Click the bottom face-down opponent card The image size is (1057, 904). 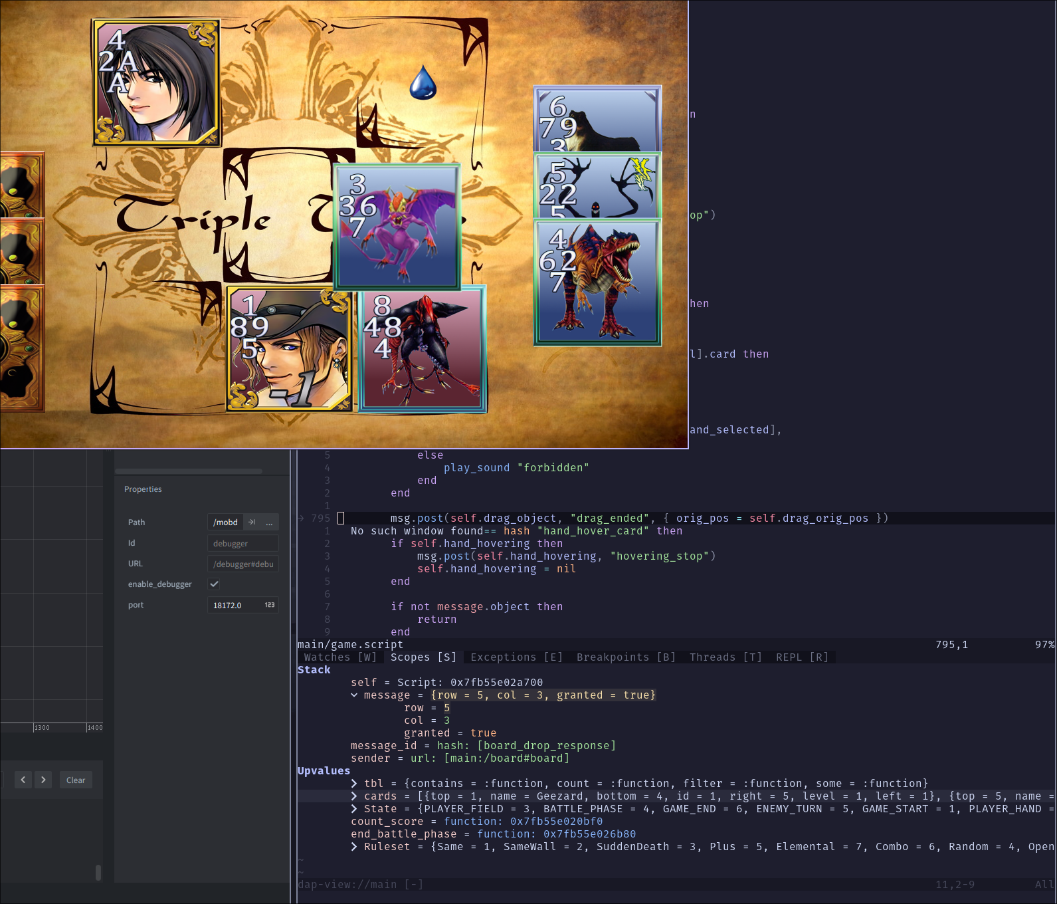pyautogui.click(x=22, y=348)
